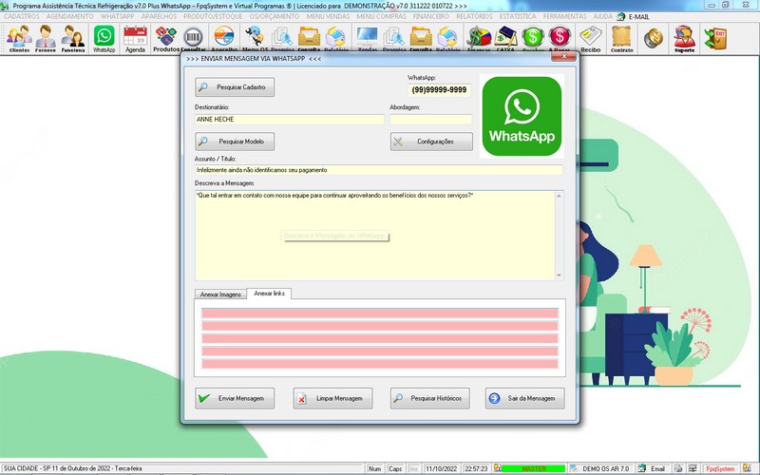Click DEMO OS AR 7.0 status entry

coord(605,468)
